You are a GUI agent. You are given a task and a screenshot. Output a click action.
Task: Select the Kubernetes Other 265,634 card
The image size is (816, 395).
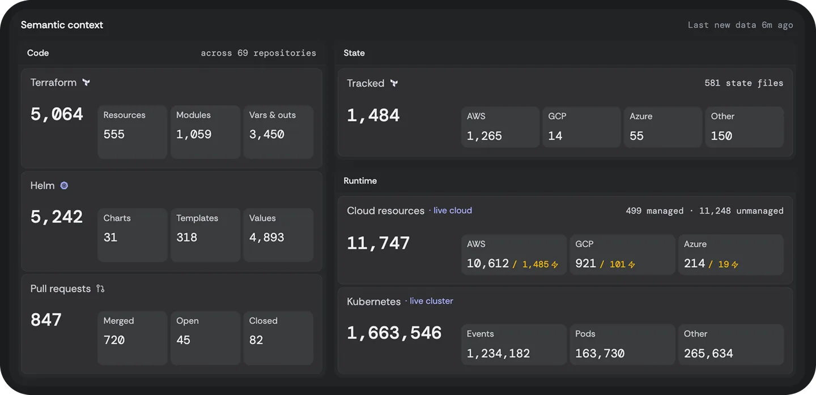[x=731, y=345]
